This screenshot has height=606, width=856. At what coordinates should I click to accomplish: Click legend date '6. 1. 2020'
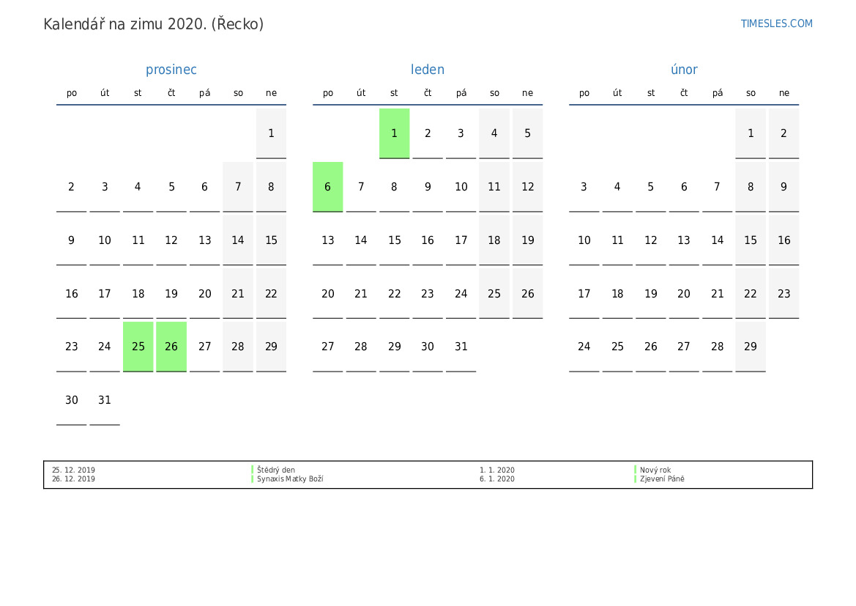coord(496,478)
